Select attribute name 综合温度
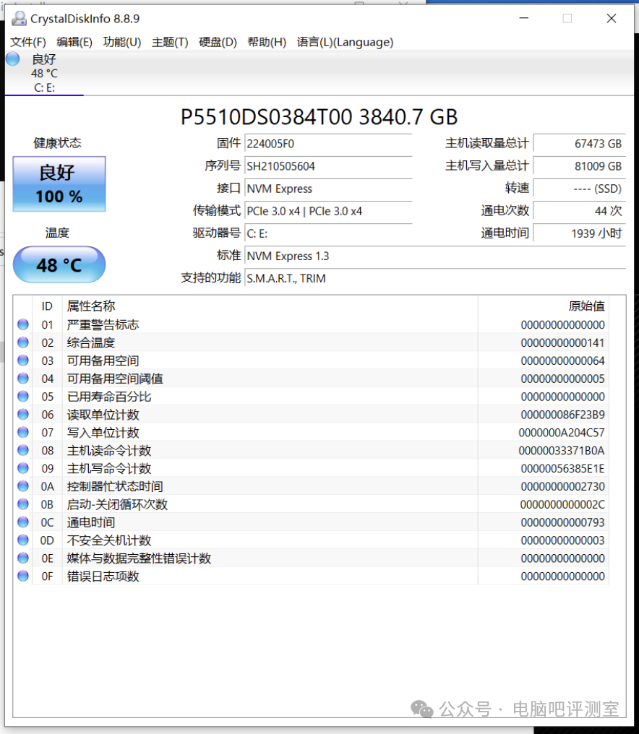The width and height of the screenshot is (639, 734). point(91,342)
